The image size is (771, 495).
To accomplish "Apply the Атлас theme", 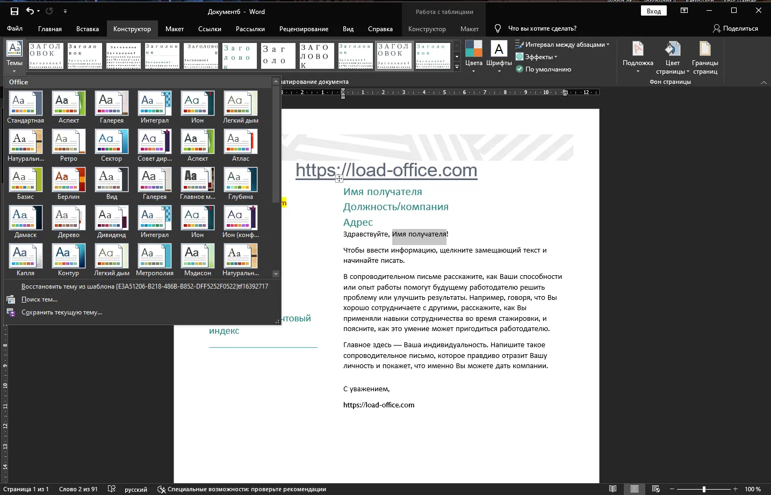I will 241,145.
